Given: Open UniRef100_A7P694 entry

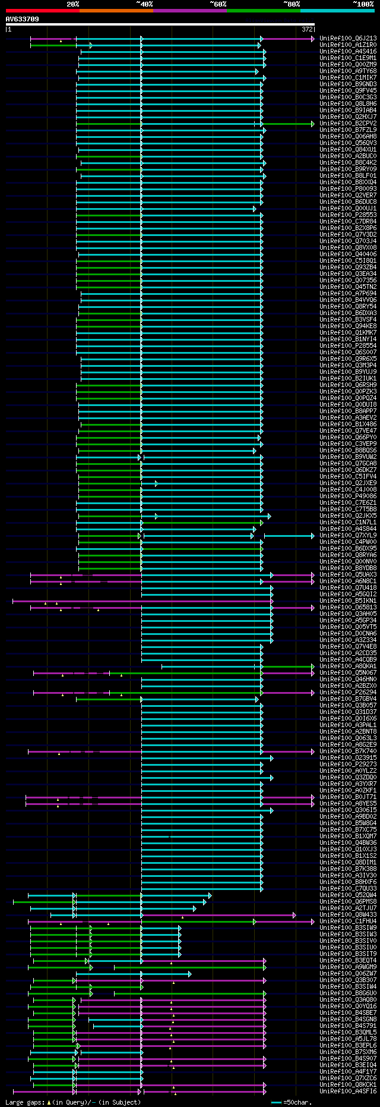Looking at the screenshot, I should pos(348,294).
